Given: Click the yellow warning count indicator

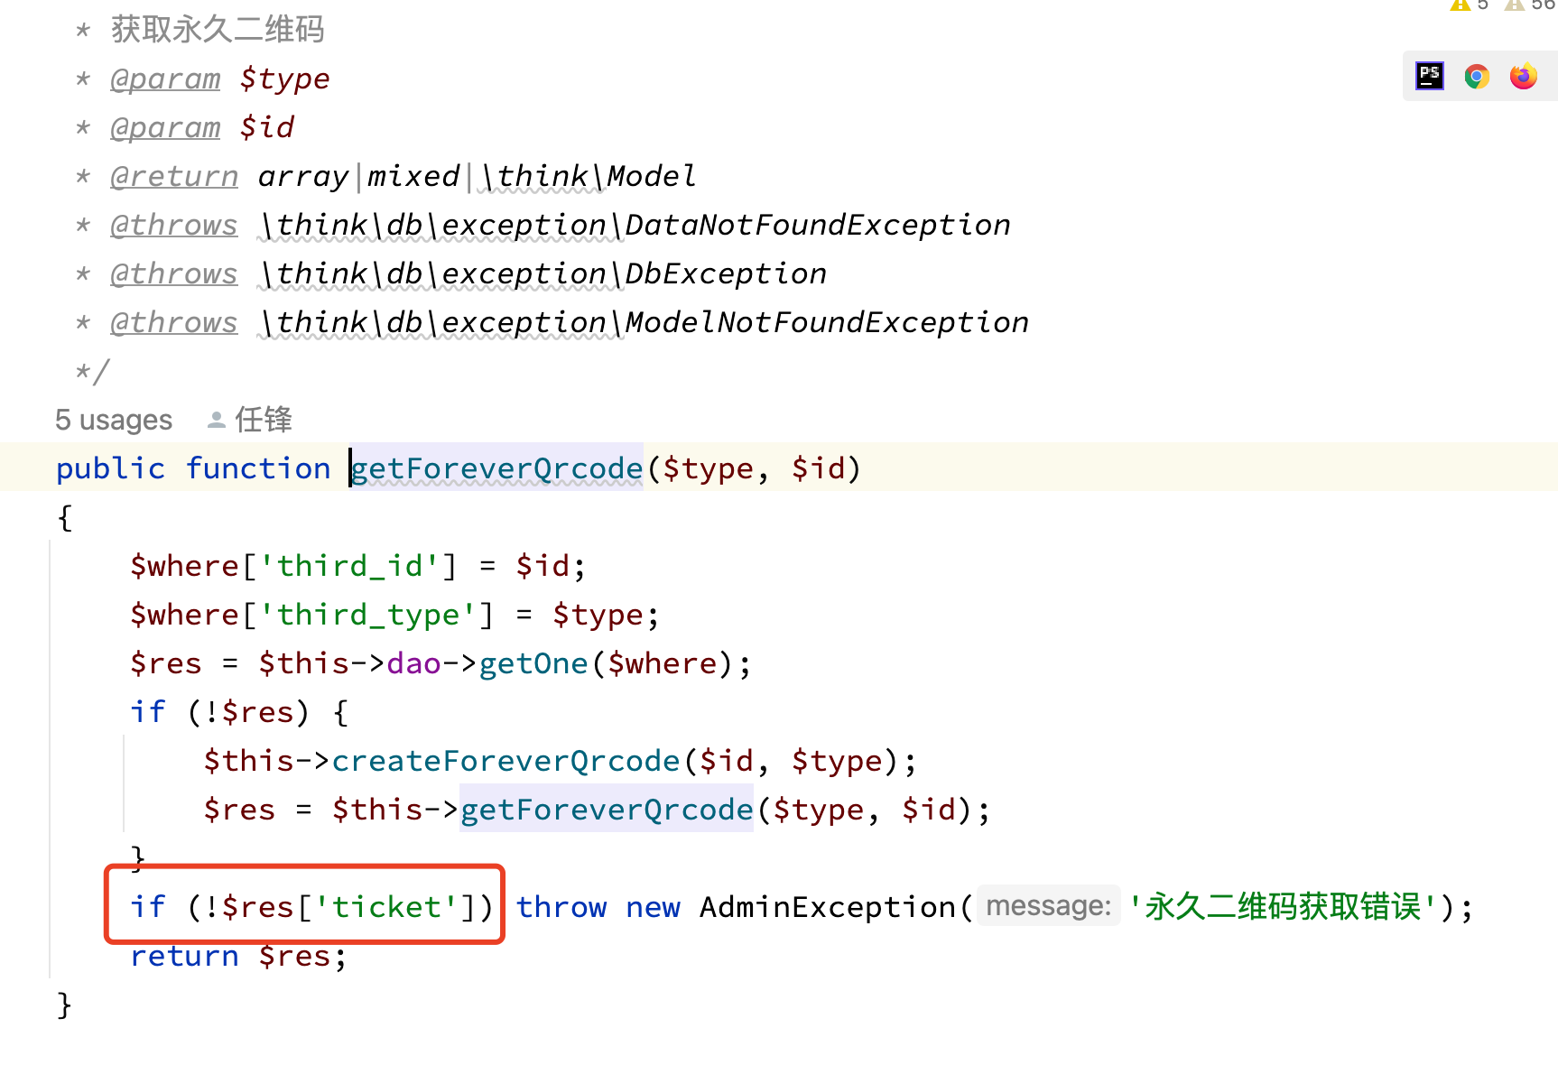Looking at the screenshot, I should (1470, 5).
